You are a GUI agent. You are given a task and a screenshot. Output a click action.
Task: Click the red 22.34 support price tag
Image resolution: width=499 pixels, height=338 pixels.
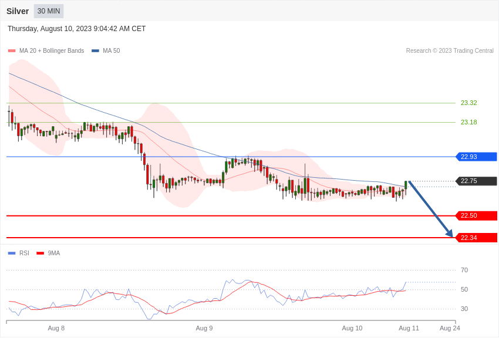pos(477,238)
